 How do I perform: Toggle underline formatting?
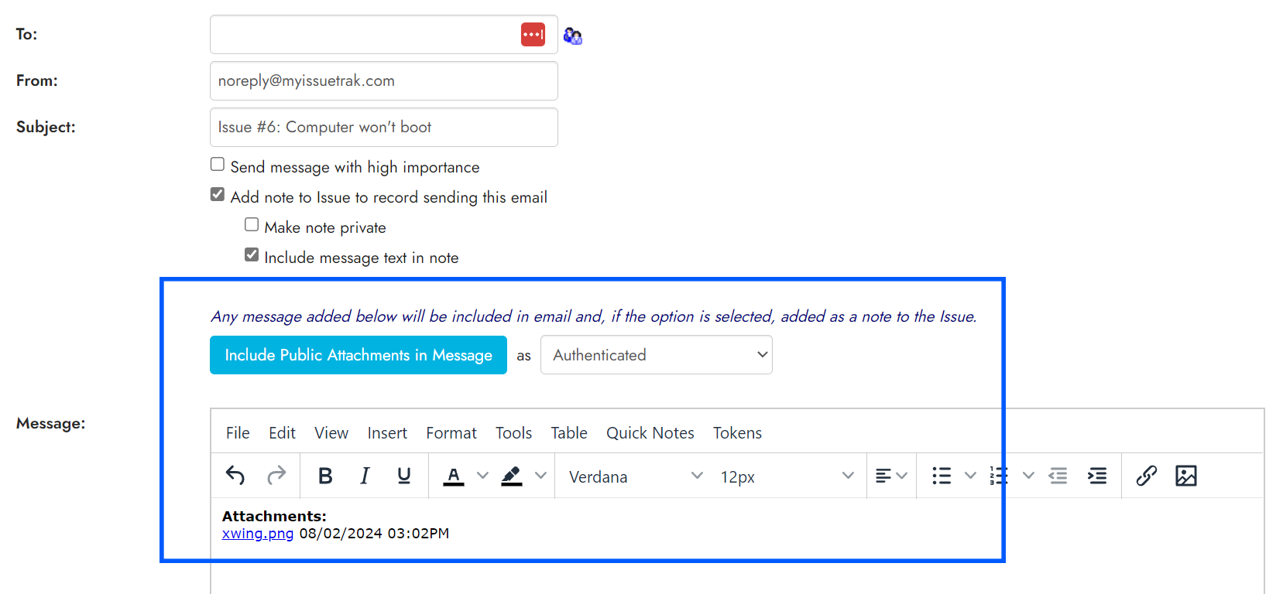404,476
